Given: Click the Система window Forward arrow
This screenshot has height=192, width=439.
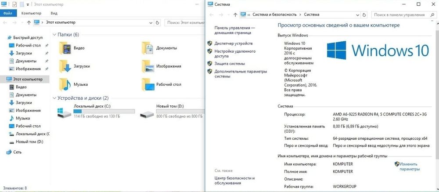Looking at the screenshot, I should [x=221, y=14].
